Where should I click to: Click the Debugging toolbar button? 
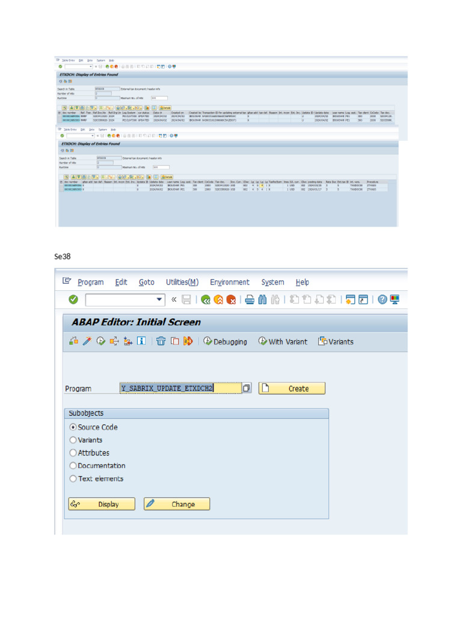(x=225, y=342)
